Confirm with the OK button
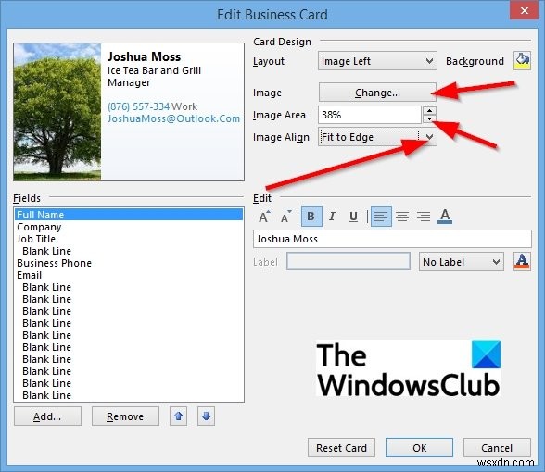The width and height of the screenshot is (545, 472). [x=419, y=448]
